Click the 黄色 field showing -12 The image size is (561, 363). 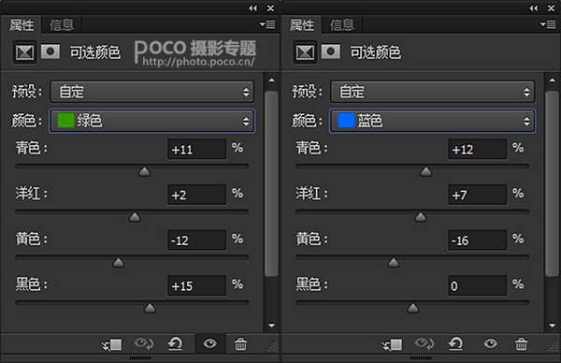click(x=196, y=240)
